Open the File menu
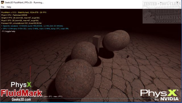 [x=3, y=7]
